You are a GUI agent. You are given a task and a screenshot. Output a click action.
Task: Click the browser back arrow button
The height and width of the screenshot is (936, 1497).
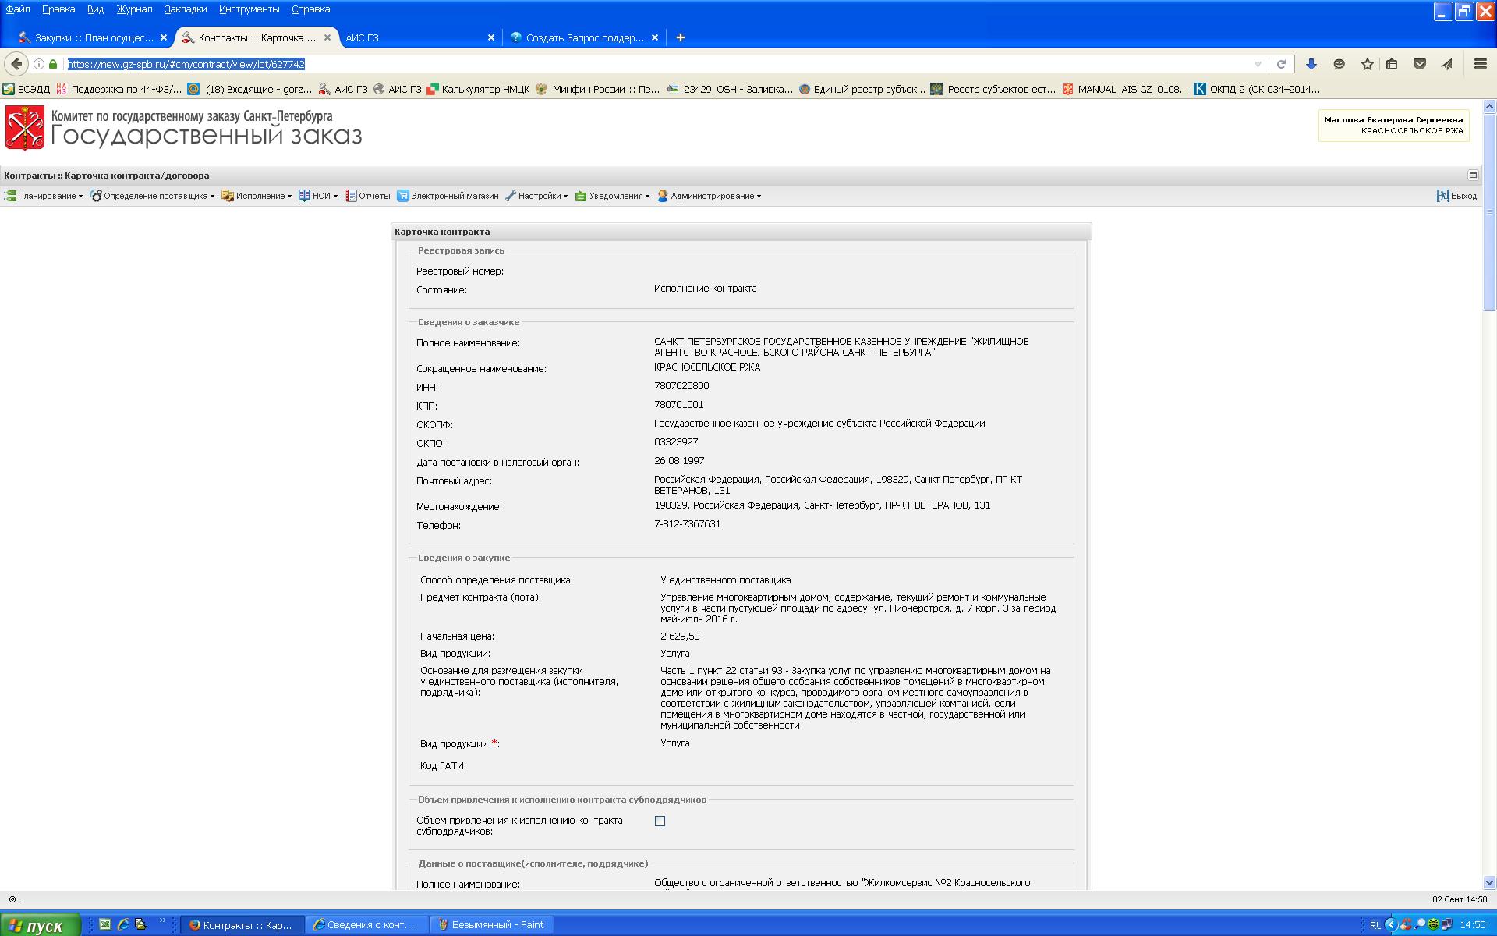(16, 64)
